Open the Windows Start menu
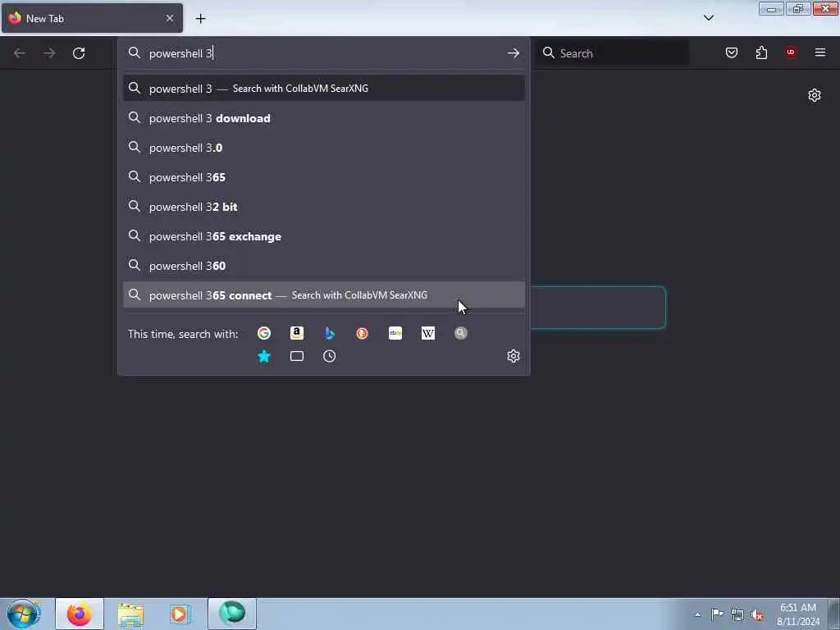The width and height of the screenshot is (840, 630). [x=24, y=614]
